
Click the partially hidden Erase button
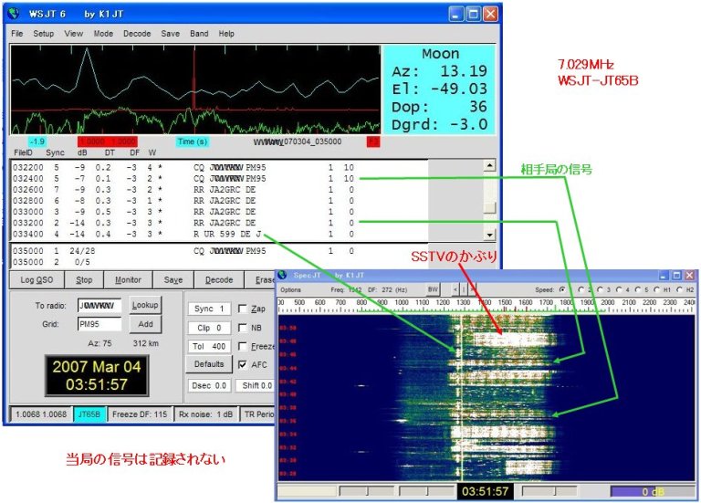[x=261, y=280]
